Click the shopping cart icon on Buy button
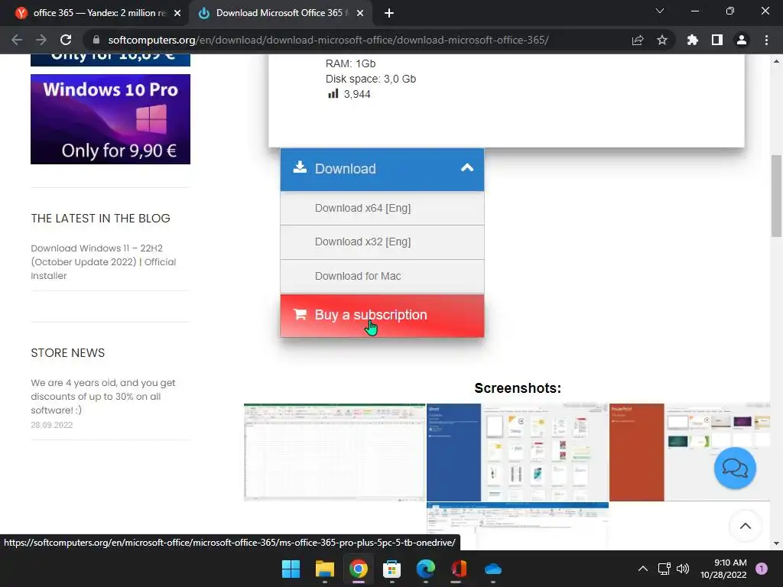The image size is (783, 587). point(300,314)
